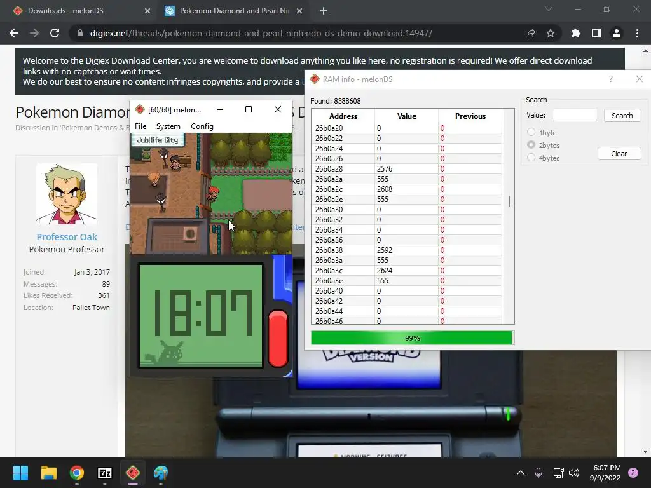Click value 2592 in the RAM table
The image size is (651, 488).
click(x=385, y=250)
